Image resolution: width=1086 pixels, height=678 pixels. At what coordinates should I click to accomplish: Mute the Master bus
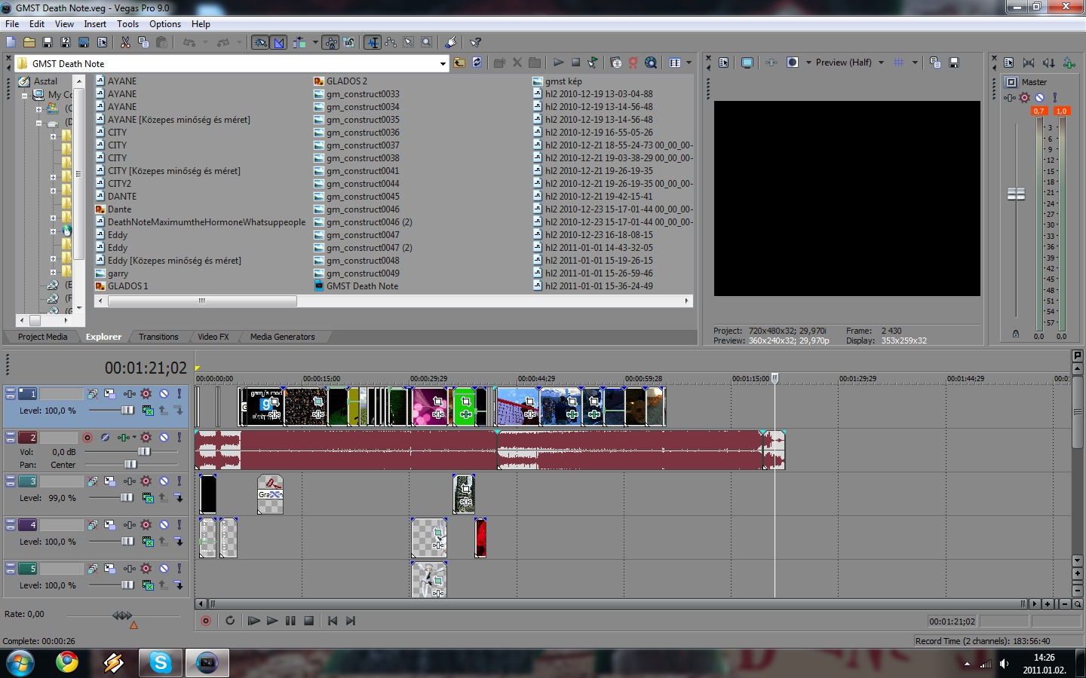(x=1039, y=98)
